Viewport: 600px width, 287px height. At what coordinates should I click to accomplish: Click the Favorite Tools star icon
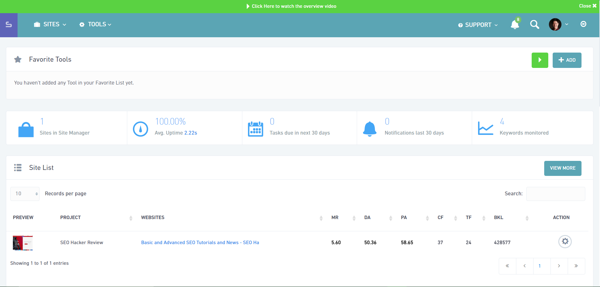coord(18,59)
